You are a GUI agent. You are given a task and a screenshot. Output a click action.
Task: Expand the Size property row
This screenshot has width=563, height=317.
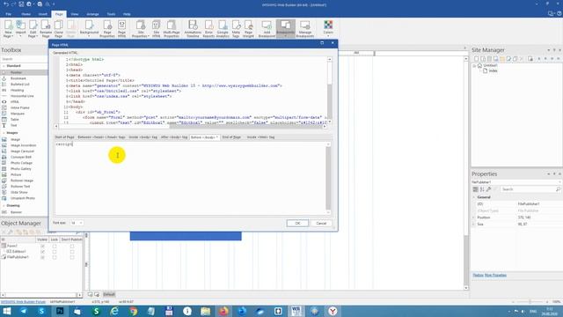coord(474,224)
